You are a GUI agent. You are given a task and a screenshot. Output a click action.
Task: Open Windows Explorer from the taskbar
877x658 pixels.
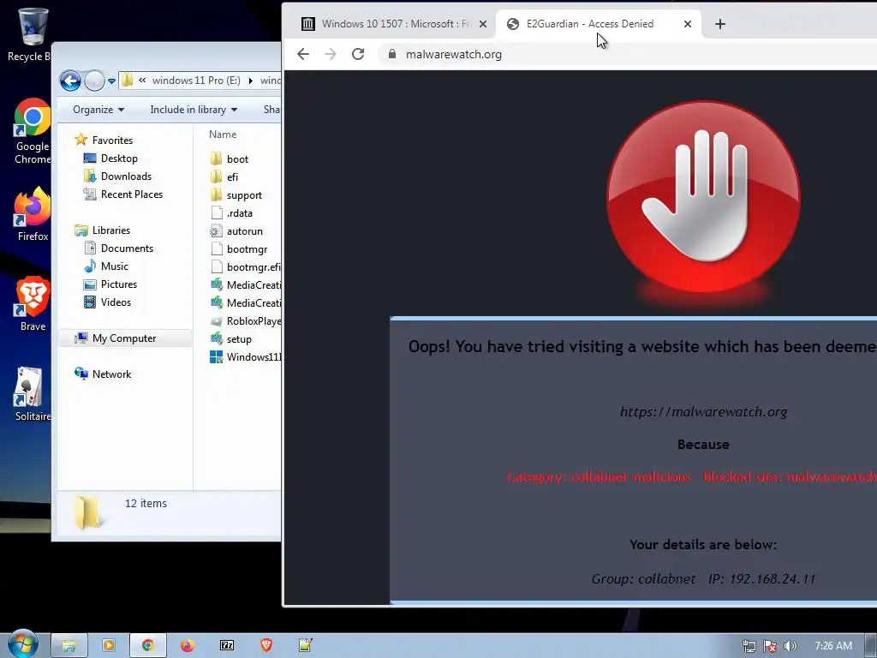69,646
